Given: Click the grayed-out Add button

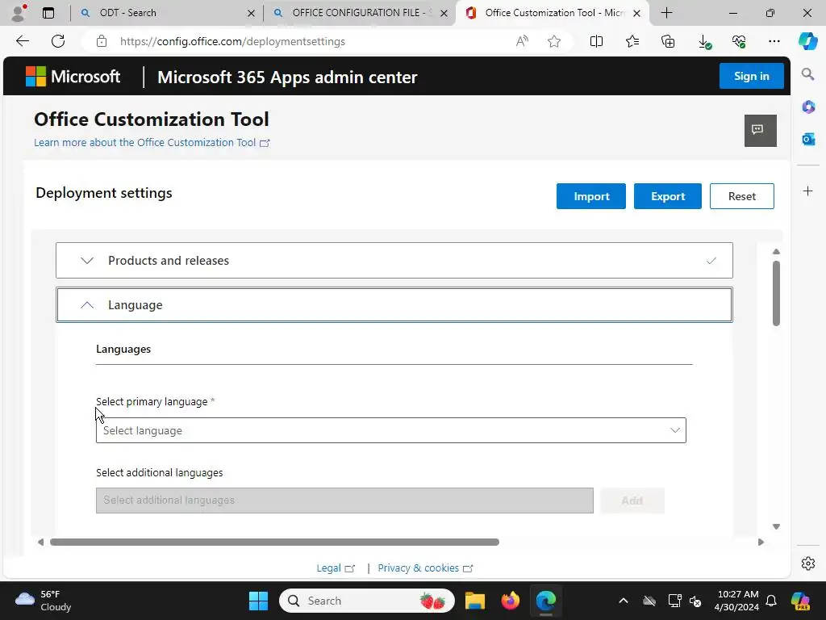Looking at the screenshot, I should pos(632,501).
